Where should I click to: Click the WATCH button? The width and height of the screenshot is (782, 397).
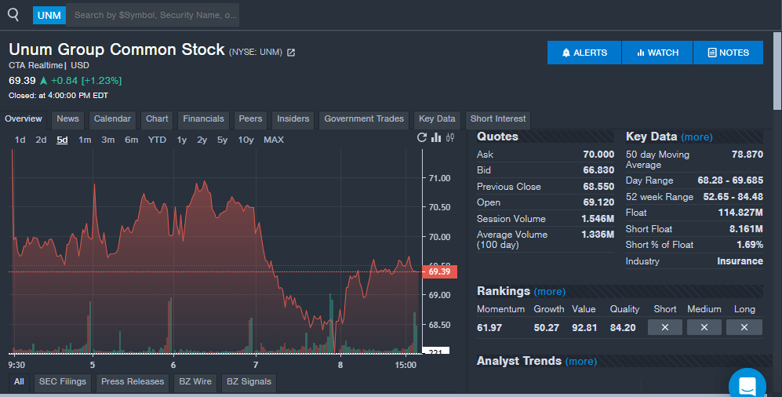click(x=657, y=53)
